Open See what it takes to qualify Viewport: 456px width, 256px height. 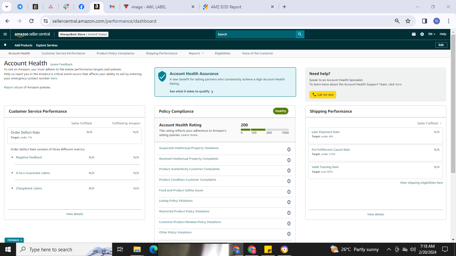pyautogui.click(x=191, y=91)
